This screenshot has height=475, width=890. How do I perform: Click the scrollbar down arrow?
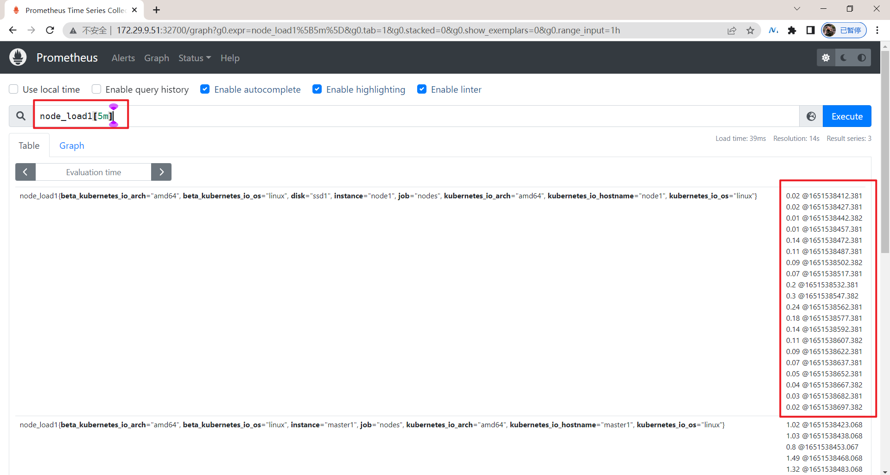(885, 471)
